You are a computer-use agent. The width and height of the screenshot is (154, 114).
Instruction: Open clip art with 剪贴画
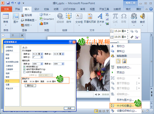pyautogui.click(x=26, y=15)
